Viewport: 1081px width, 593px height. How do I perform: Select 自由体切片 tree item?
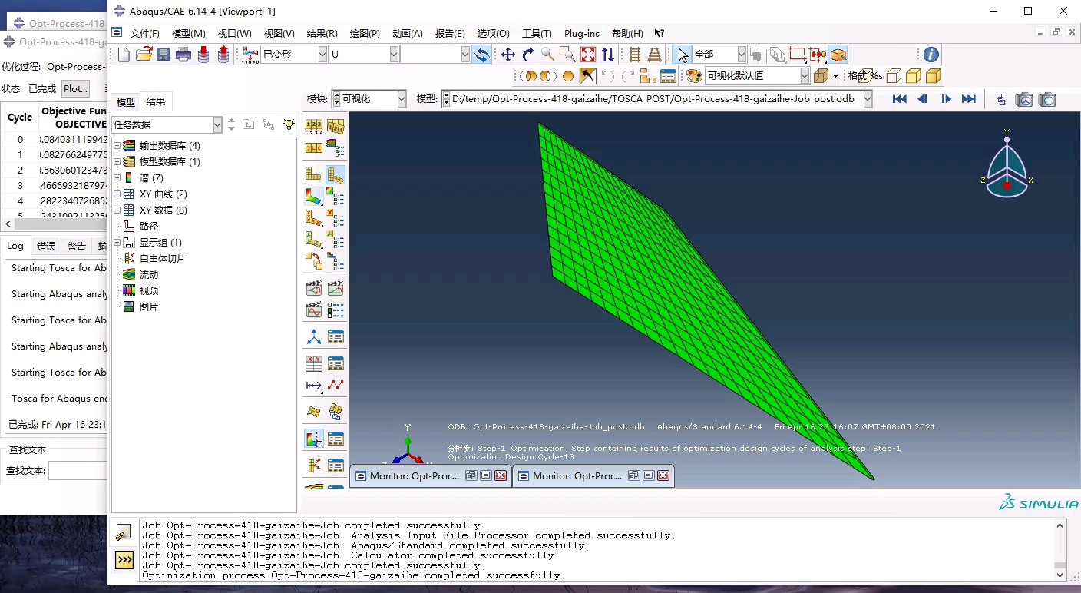(163, 259)
